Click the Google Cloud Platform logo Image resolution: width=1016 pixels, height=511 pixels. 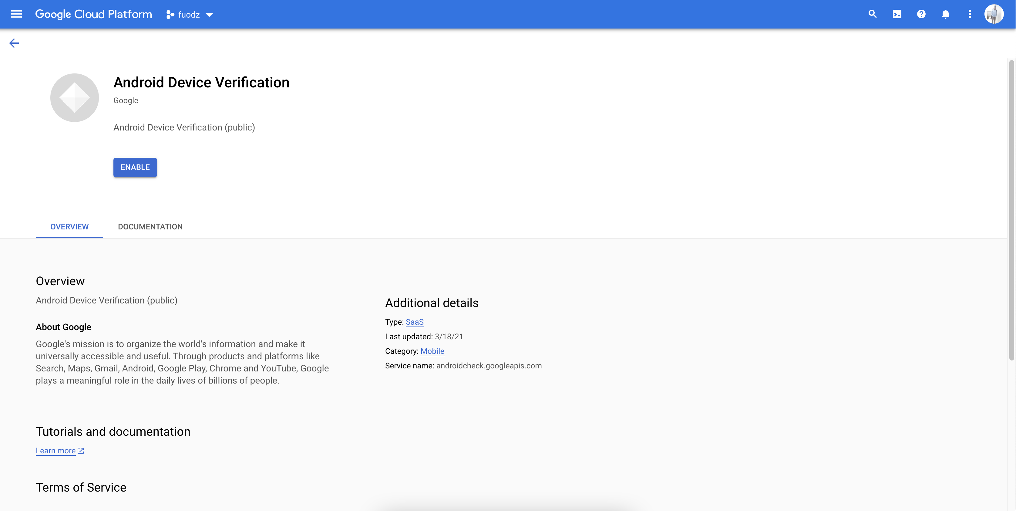93,14
